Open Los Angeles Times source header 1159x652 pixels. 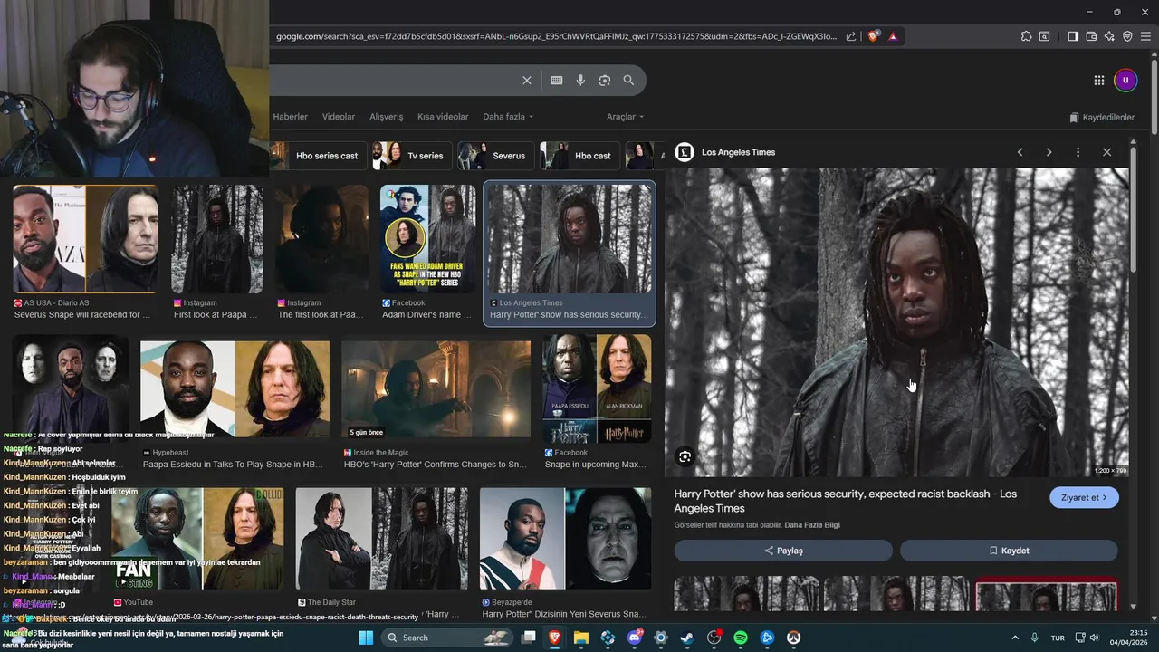(x=725, y=152)
